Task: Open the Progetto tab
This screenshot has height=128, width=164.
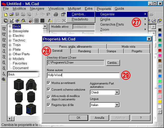Action: [x=137, y=51]
